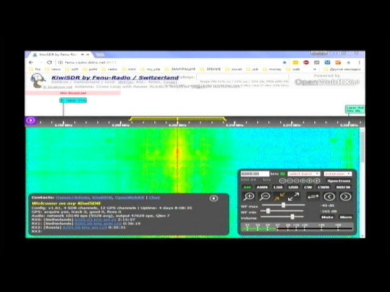The image size is (390, 292).
Task: Open the KiwiSDR contact link
Action: click(x=102, y=198)
